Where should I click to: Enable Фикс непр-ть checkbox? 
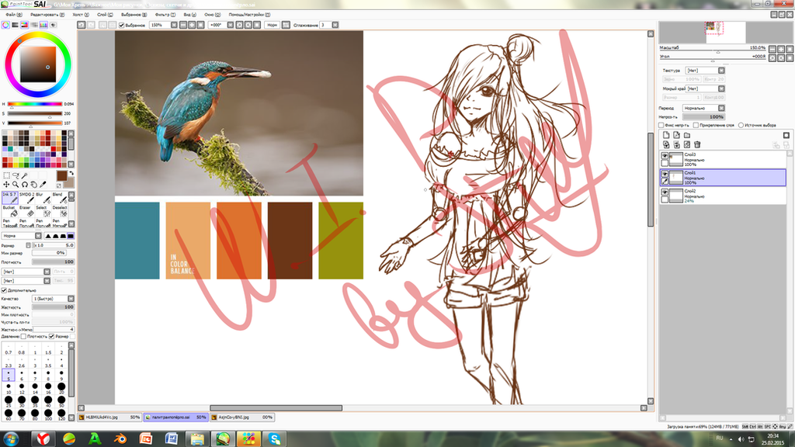[661, 125]
